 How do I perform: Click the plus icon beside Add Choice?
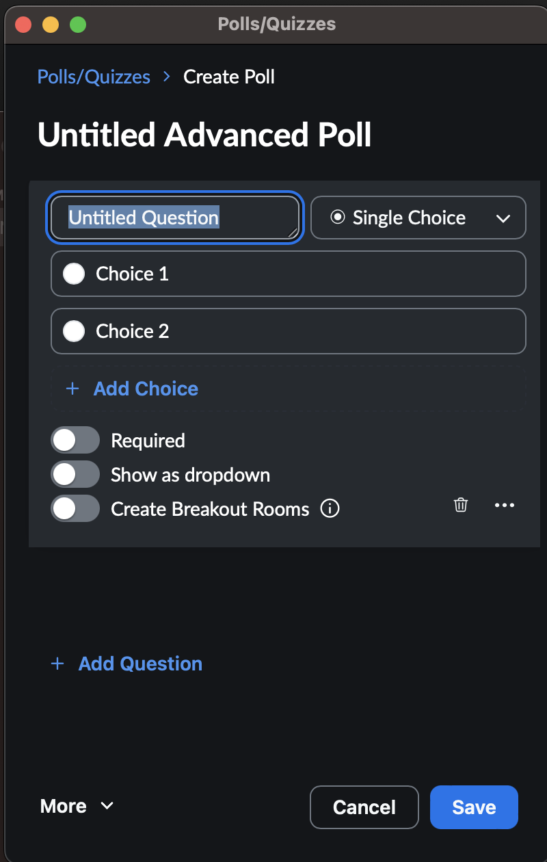pos(72,388)
